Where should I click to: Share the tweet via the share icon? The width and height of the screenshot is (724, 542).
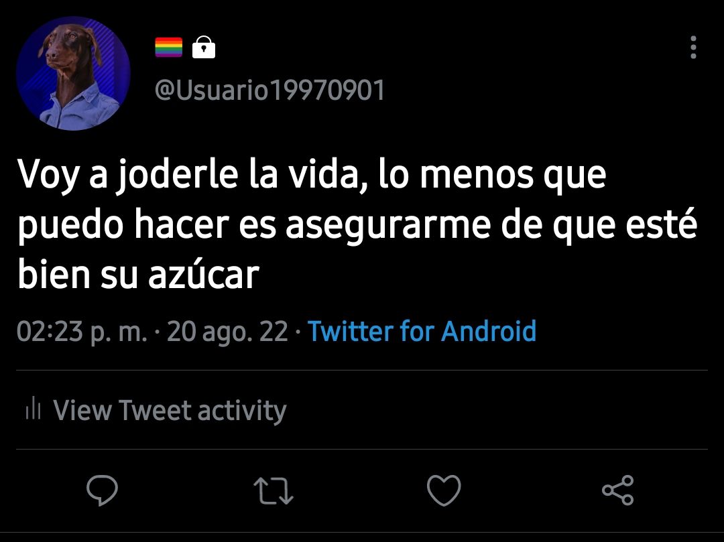618,490
